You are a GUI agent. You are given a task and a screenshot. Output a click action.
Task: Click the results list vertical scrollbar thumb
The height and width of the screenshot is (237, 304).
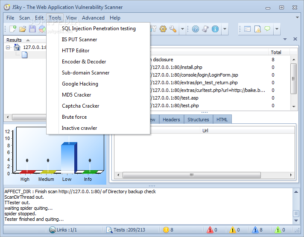[293, 78]
